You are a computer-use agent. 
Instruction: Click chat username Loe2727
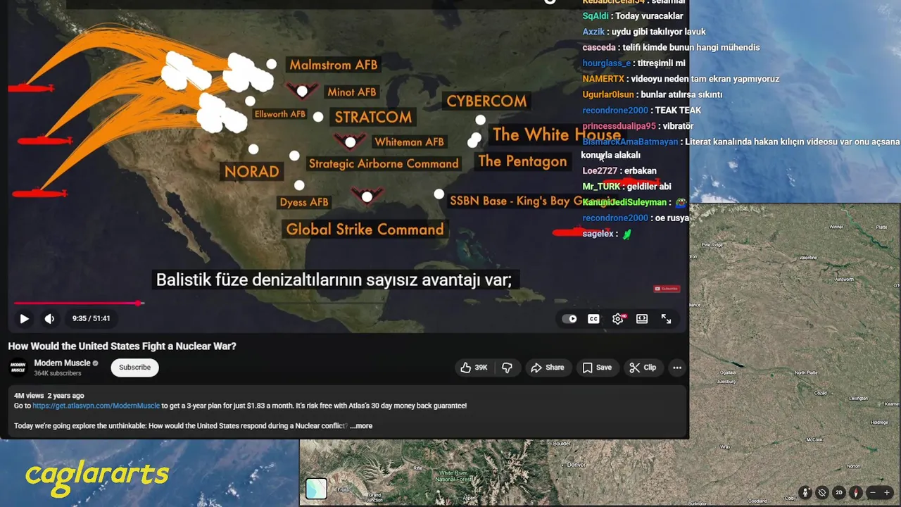pyautogui.click(x=600, y=171)
